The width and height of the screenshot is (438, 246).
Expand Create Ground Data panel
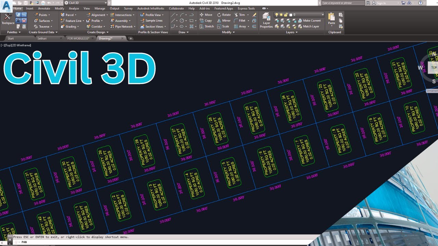pyautogui.click(x=43, y=32)
